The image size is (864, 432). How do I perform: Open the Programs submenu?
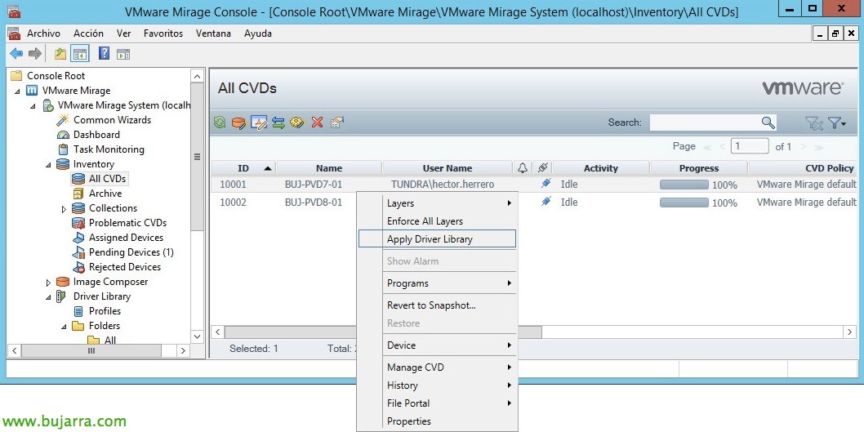click(x=437, y=283)
